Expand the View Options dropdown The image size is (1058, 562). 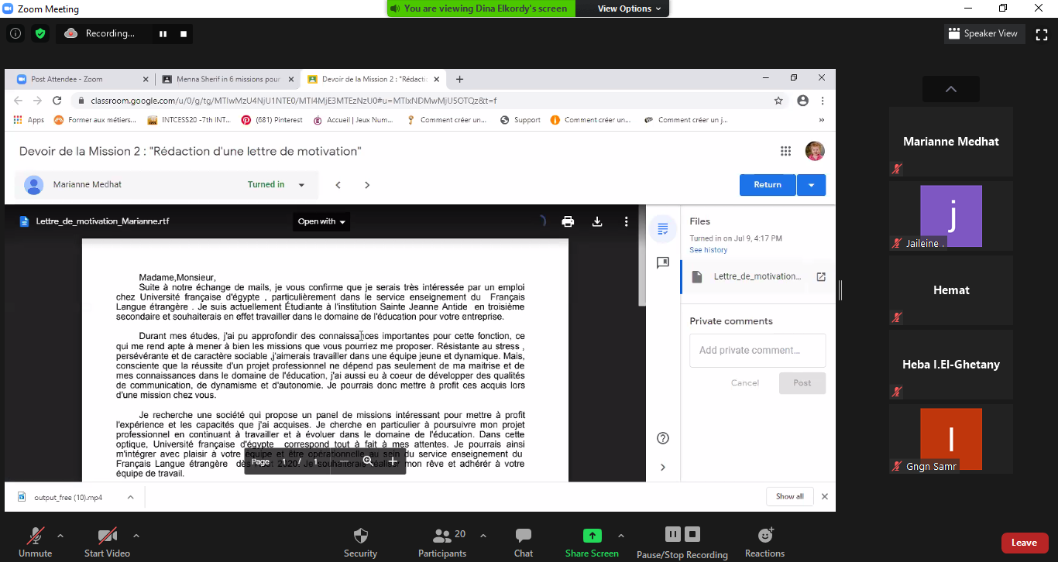(629, 9)
